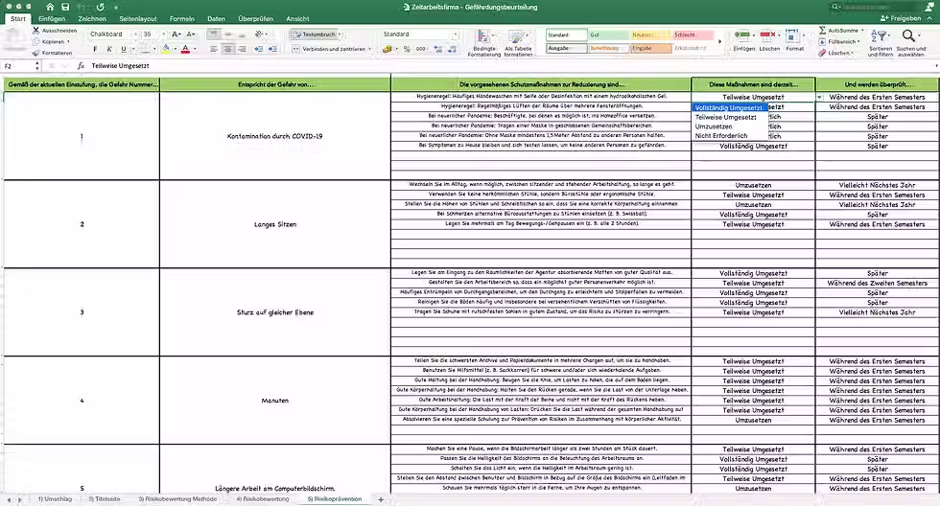Open Als Tabelle formatieren gallery

click(x=518, y=43)
